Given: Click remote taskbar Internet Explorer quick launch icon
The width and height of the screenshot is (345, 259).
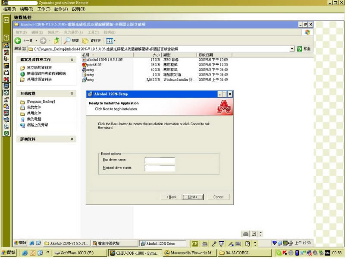Looking at the screenshot, I should (32, 243).
